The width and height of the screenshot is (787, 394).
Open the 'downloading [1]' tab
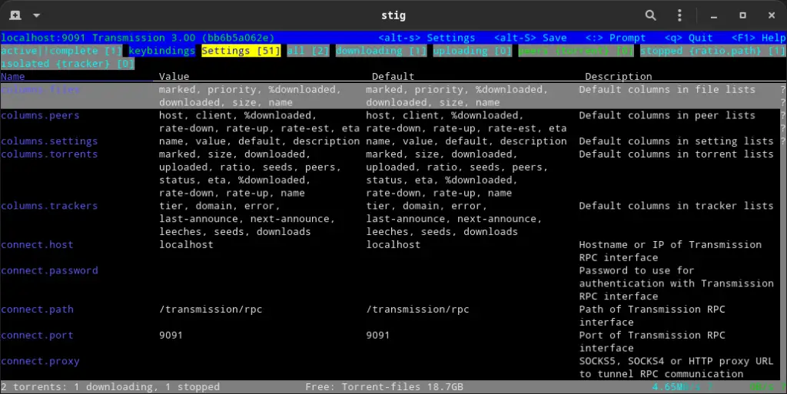tap(381, 51)
